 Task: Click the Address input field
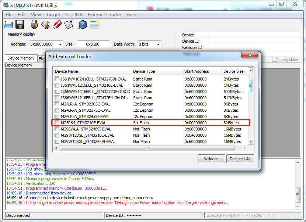[44, 44]
